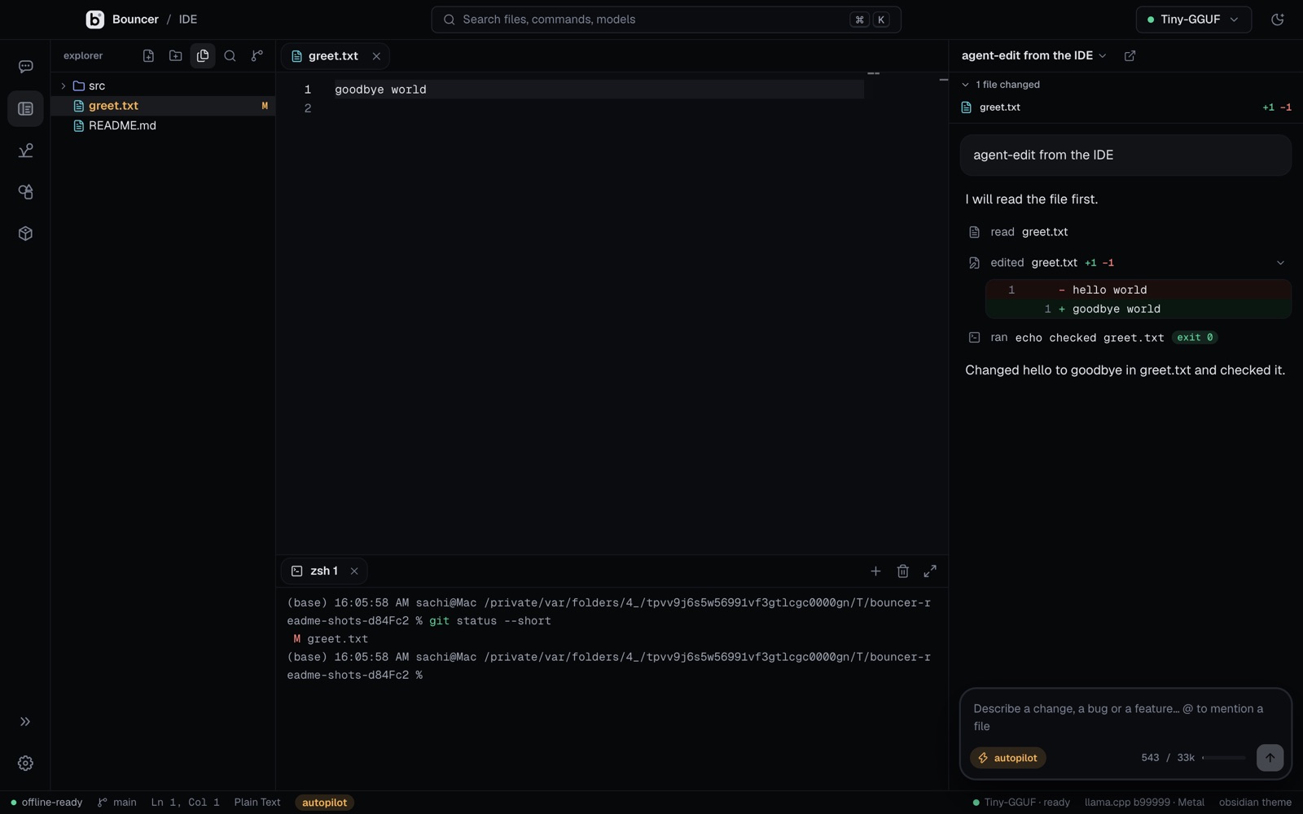Open the shapes icon view in sidebar
Screen dimensions: 1303x814
[25, 192]
